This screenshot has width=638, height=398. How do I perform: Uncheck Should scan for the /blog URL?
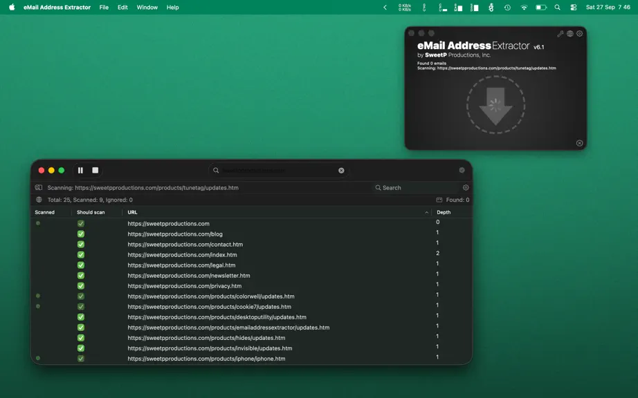81,234
